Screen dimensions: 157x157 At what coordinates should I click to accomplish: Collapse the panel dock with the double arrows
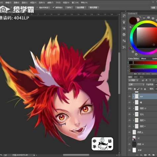tap(126, 11)
